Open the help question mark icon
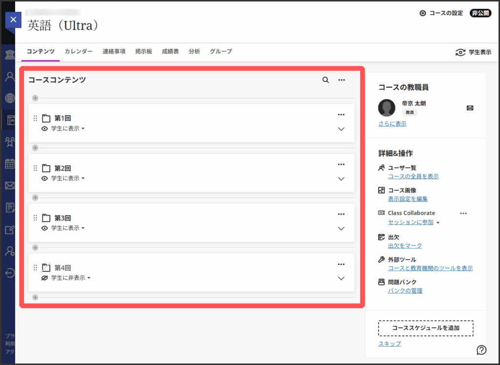500x365 pixels. 481,349
